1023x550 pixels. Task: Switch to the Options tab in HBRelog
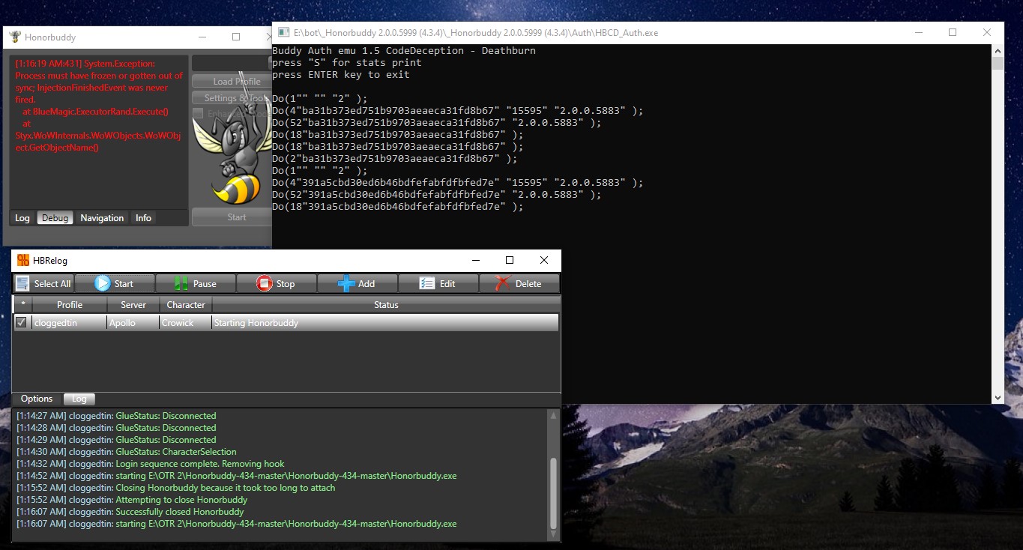click(x=37, y=399)
